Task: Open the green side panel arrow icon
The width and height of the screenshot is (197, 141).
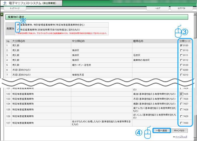Action: tap(2, 14)
